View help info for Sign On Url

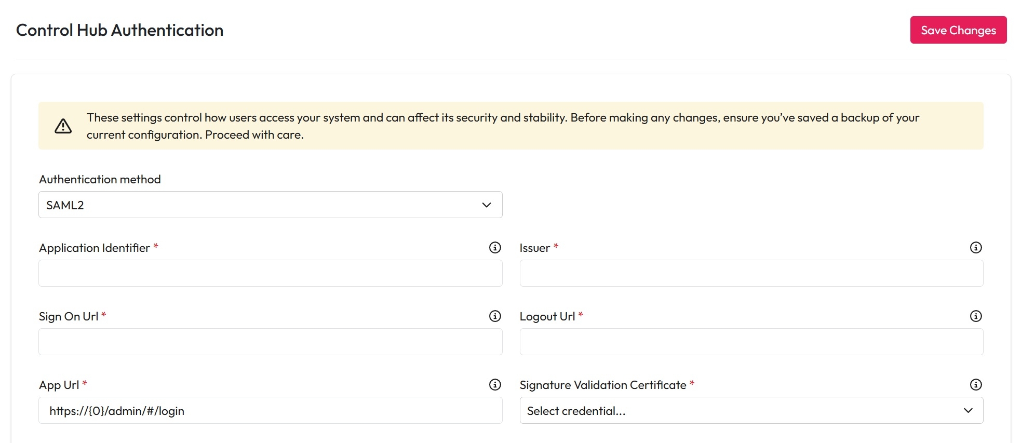coord(495,316)
